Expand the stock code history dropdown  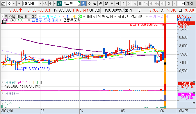(x=40, y=3)
